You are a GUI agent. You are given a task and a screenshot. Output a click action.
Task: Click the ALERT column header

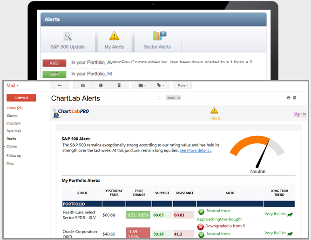click(230, 193)
